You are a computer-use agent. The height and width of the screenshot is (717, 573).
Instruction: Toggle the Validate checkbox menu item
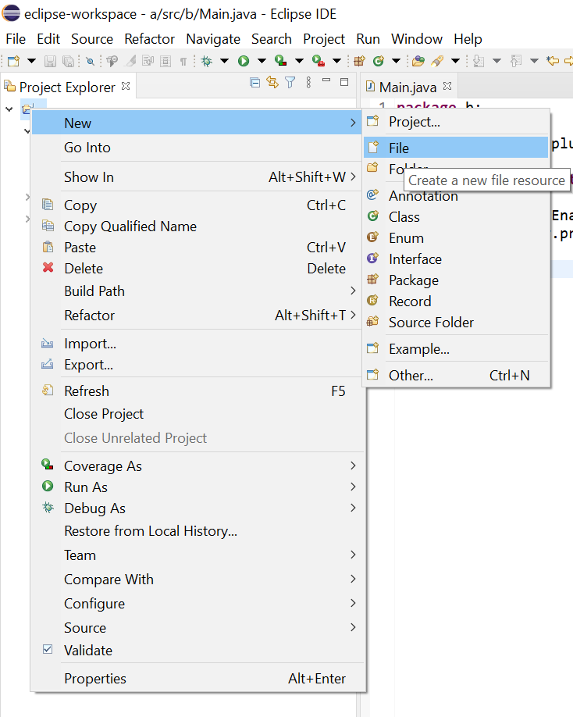pos(198,650)
